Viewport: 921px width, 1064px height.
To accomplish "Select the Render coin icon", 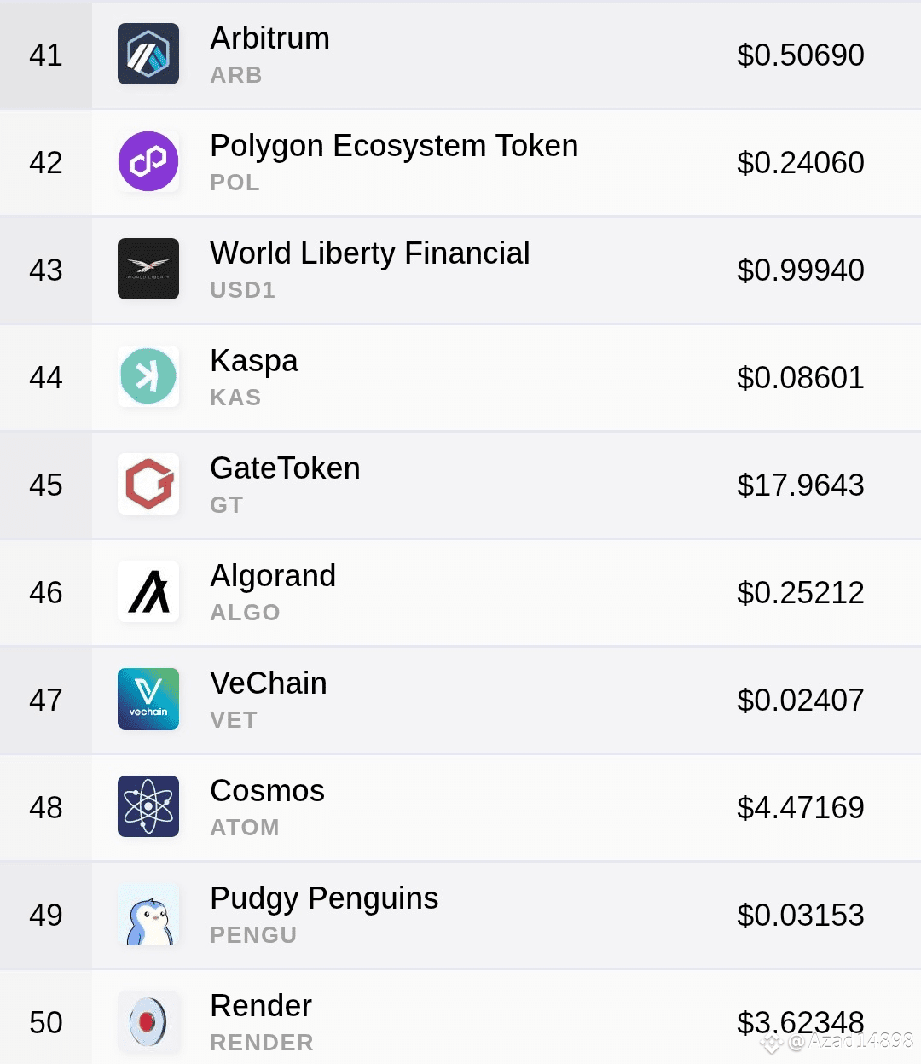I will point(148,1021).
